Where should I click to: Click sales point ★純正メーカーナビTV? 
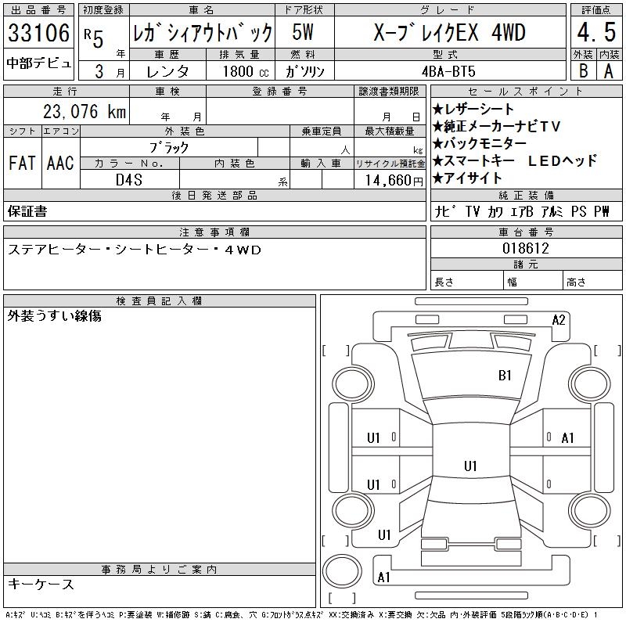[x=496, y=126]
